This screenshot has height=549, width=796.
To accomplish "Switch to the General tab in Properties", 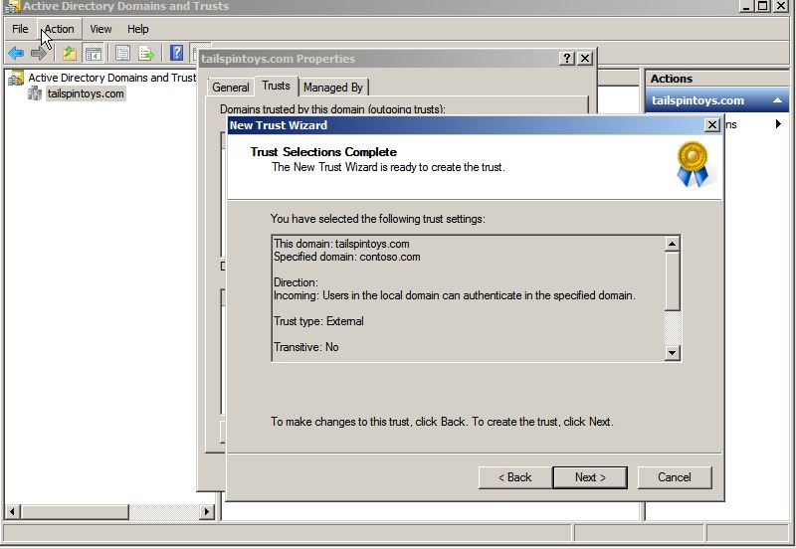I will pyautogui.click(x=231, y=88).
